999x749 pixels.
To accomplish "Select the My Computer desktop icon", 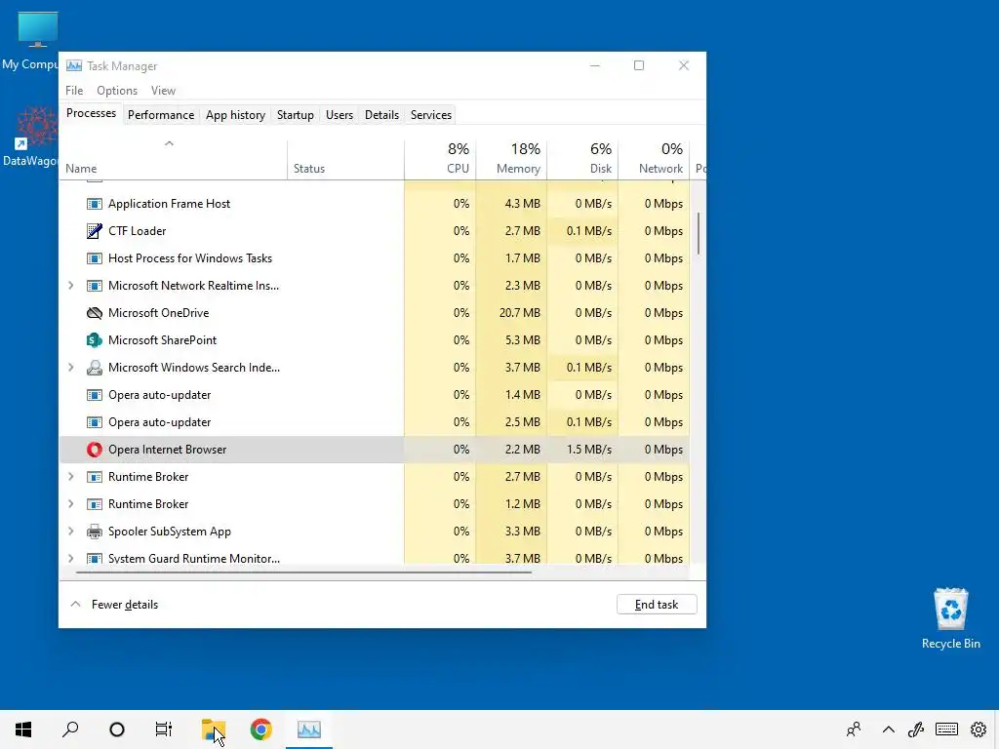I will tap(30, 41).
